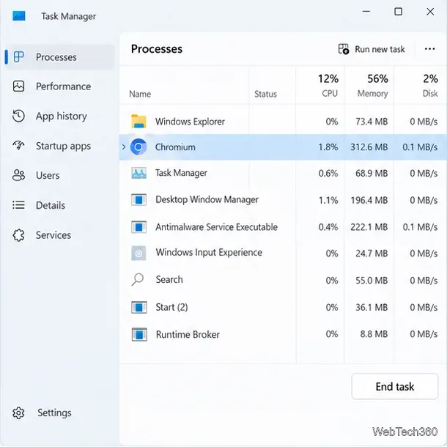Sort by the Status column header
Screen dimensions: 447x447
[265, 94]
